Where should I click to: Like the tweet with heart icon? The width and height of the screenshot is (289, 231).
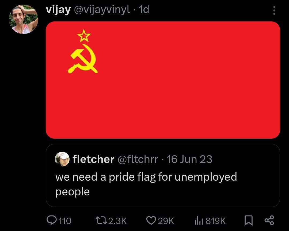151,220
